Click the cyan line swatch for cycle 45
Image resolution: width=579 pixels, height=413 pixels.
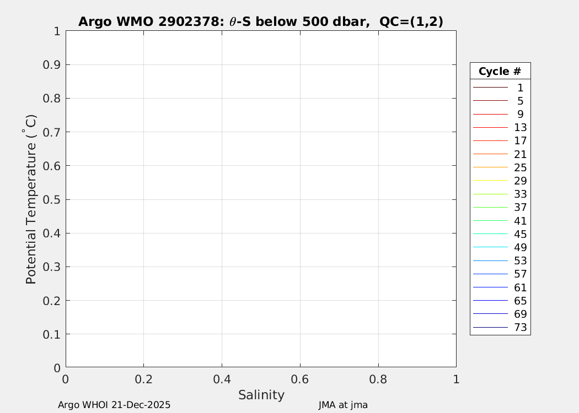coord(490,234)
